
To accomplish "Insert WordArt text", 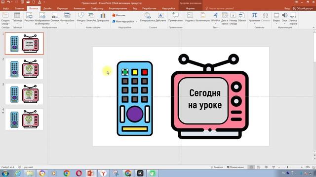I will coord(216,18).
